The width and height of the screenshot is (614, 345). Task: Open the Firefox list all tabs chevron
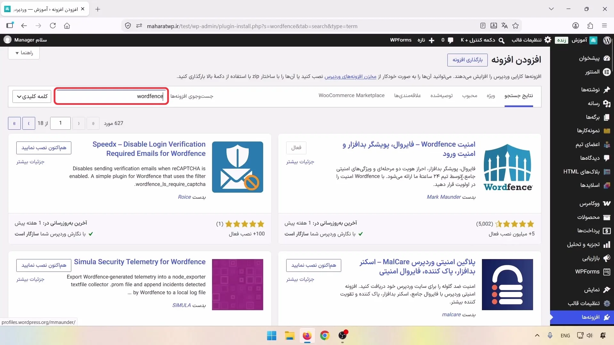point(551,9)
